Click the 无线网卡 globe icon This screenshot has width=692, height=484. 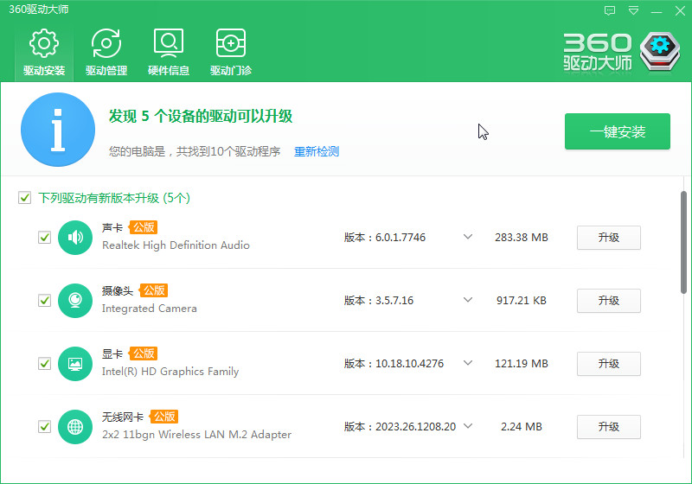coord(75,427)
